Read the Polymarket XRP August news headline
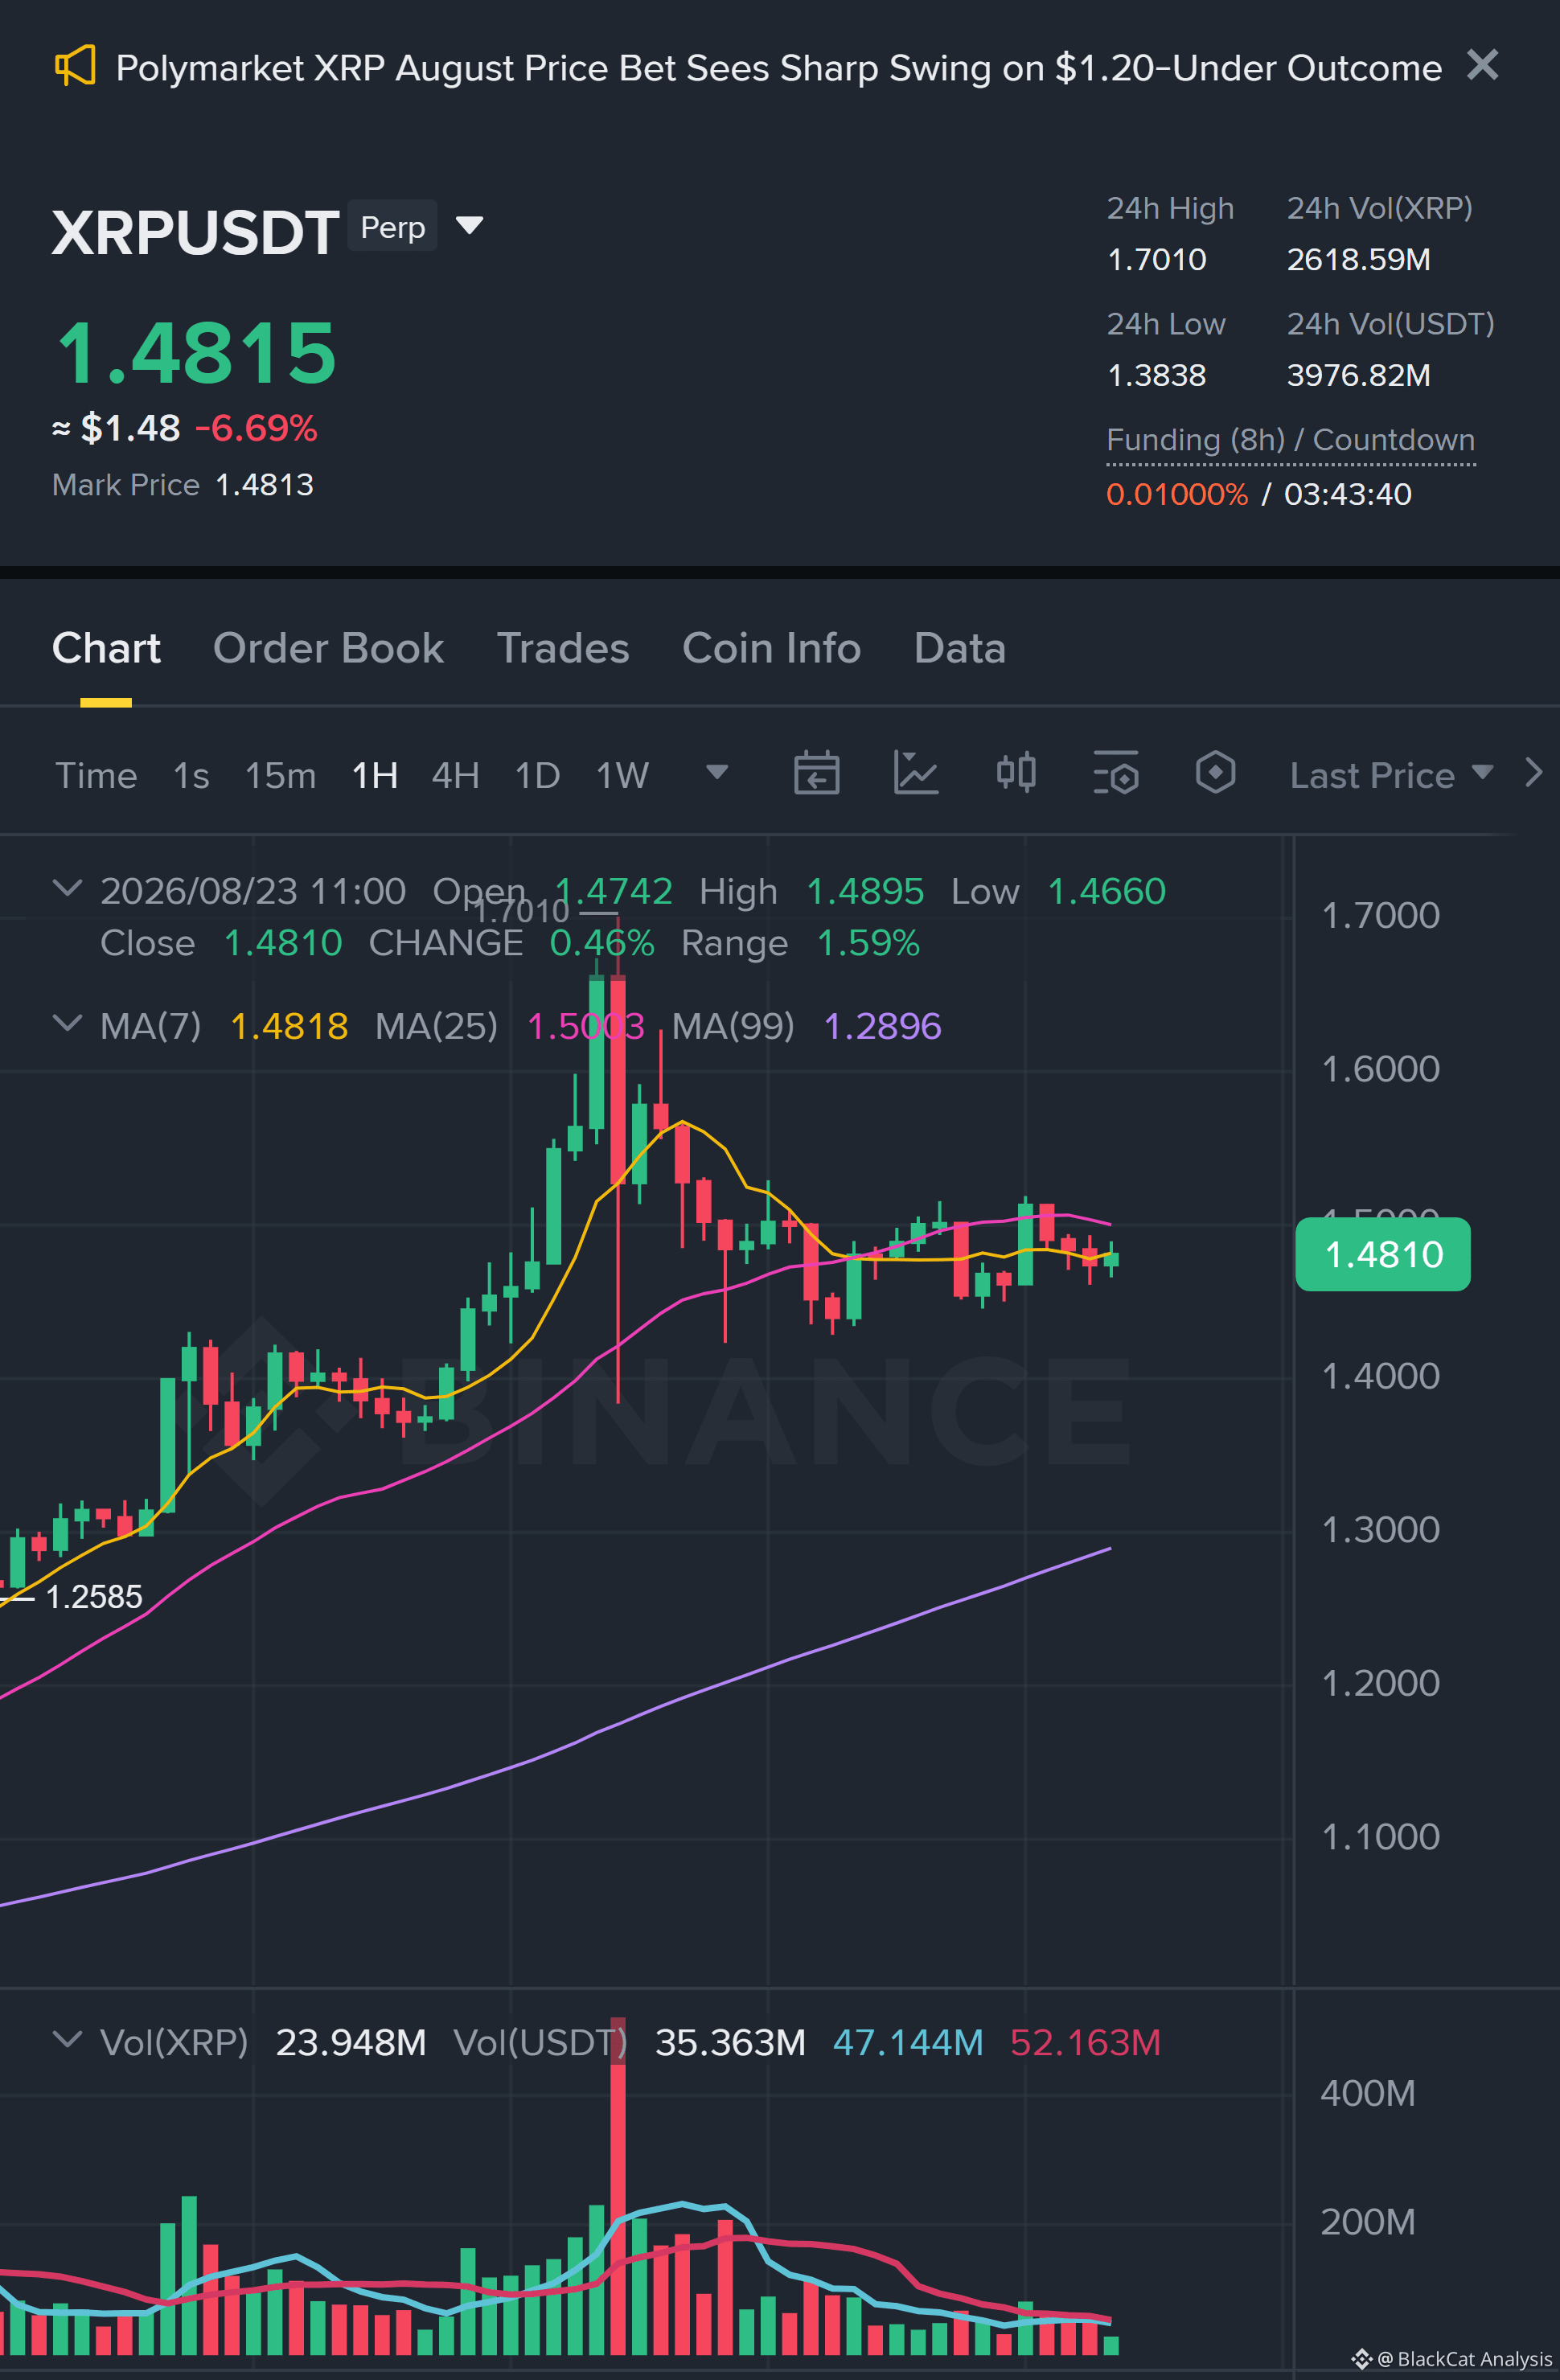This screenshot has width=1560, height=2380. point(778,67)
